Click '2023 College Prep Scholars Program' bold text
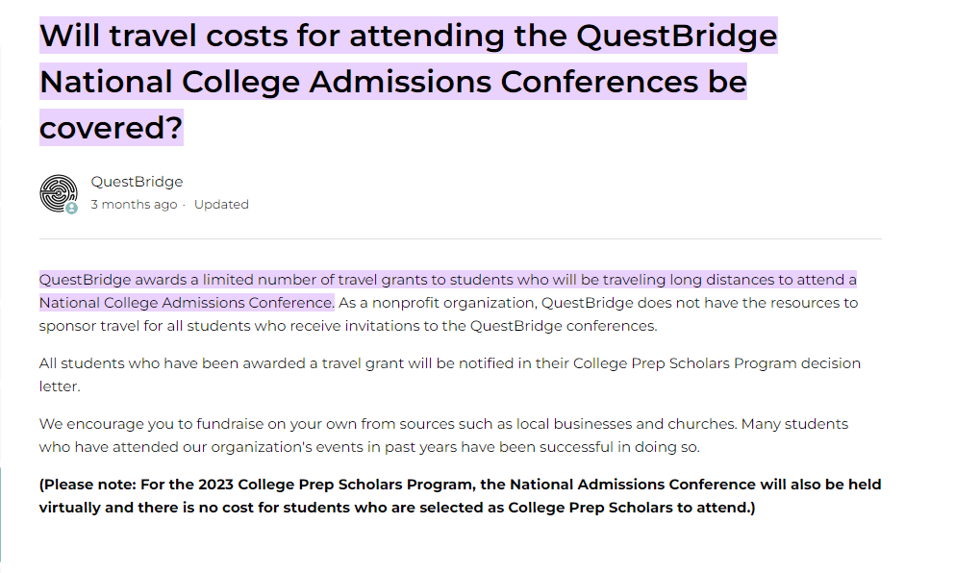The image size is (955, 573). (336, 485)
